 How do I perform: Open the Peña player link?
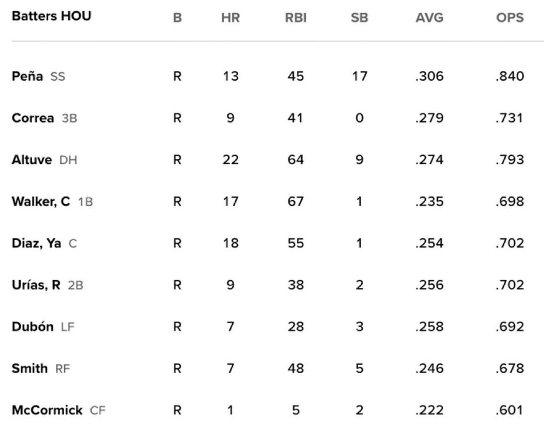point(27,76)
